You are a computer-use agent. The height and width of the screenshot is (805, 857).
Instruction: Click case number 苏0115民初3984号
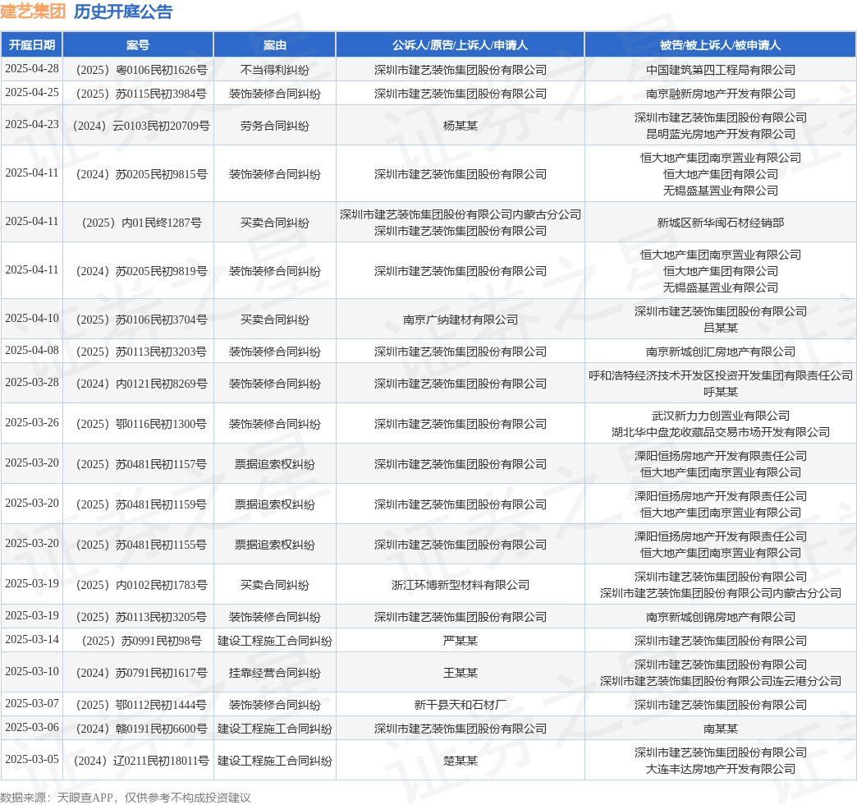tap(141, 94)
